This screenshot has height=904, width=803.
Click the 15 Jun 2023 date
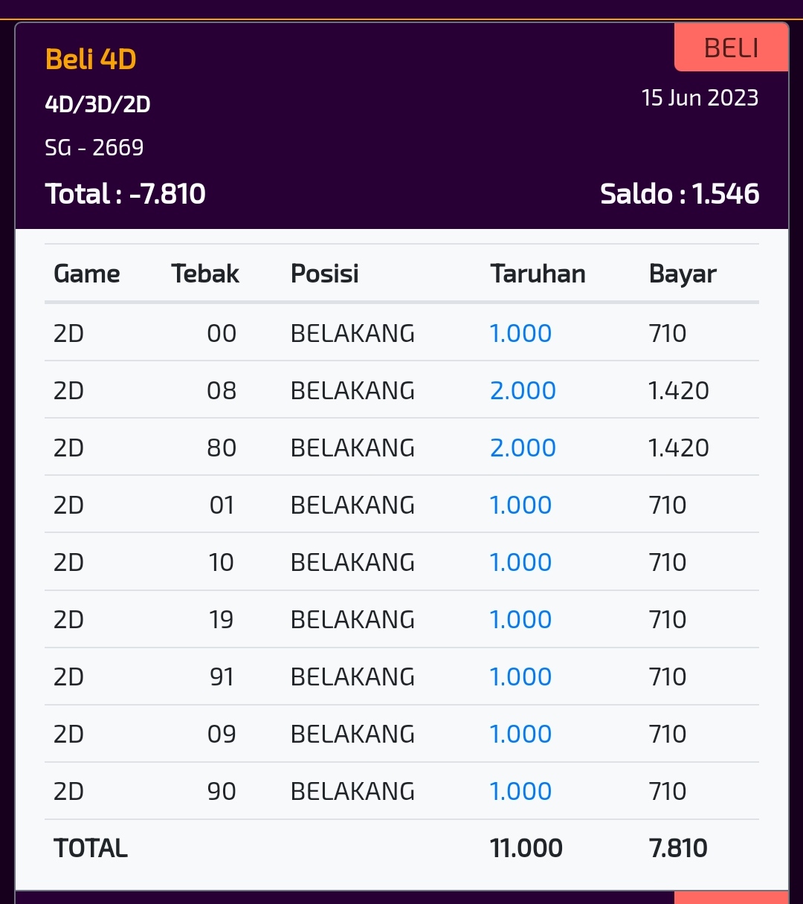tap(700, 98)
